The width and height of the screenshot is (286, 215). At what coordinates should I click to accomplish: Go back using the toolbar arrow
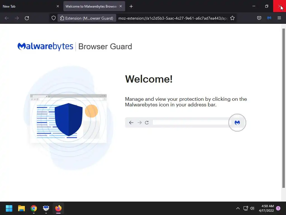[x=7, y=18]
